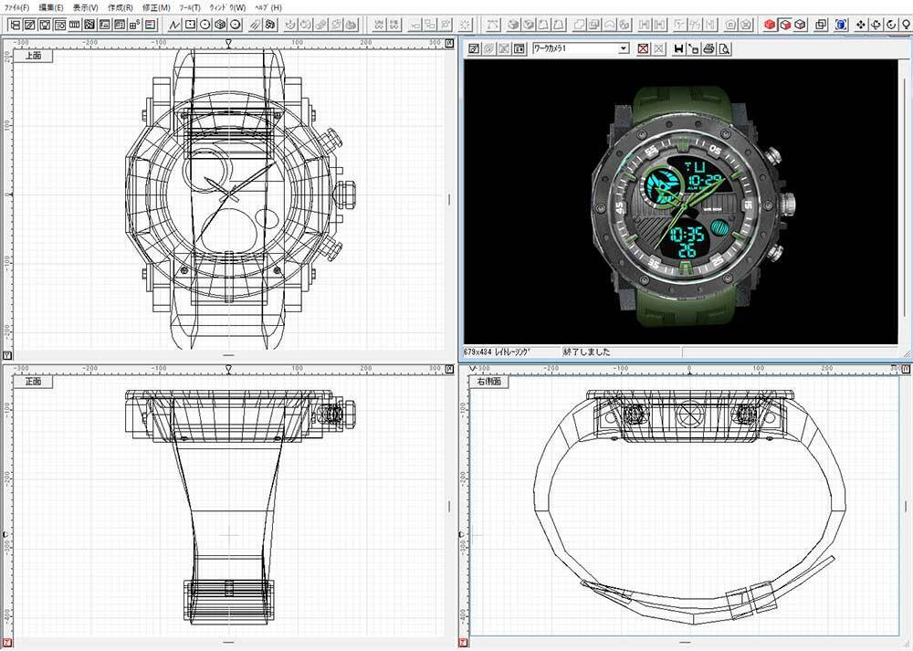This screenshot has height=651, width=913.
Task: Open the print preview magnifier icon
Action: (722, 48)
